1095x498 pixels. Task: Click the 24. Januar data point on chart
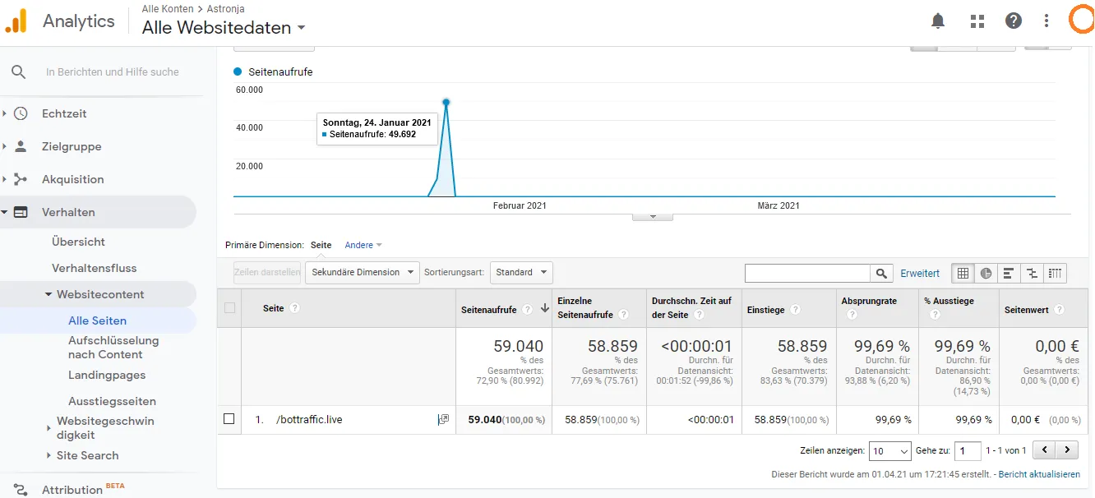pyautogui.click(x=446, y=102)
